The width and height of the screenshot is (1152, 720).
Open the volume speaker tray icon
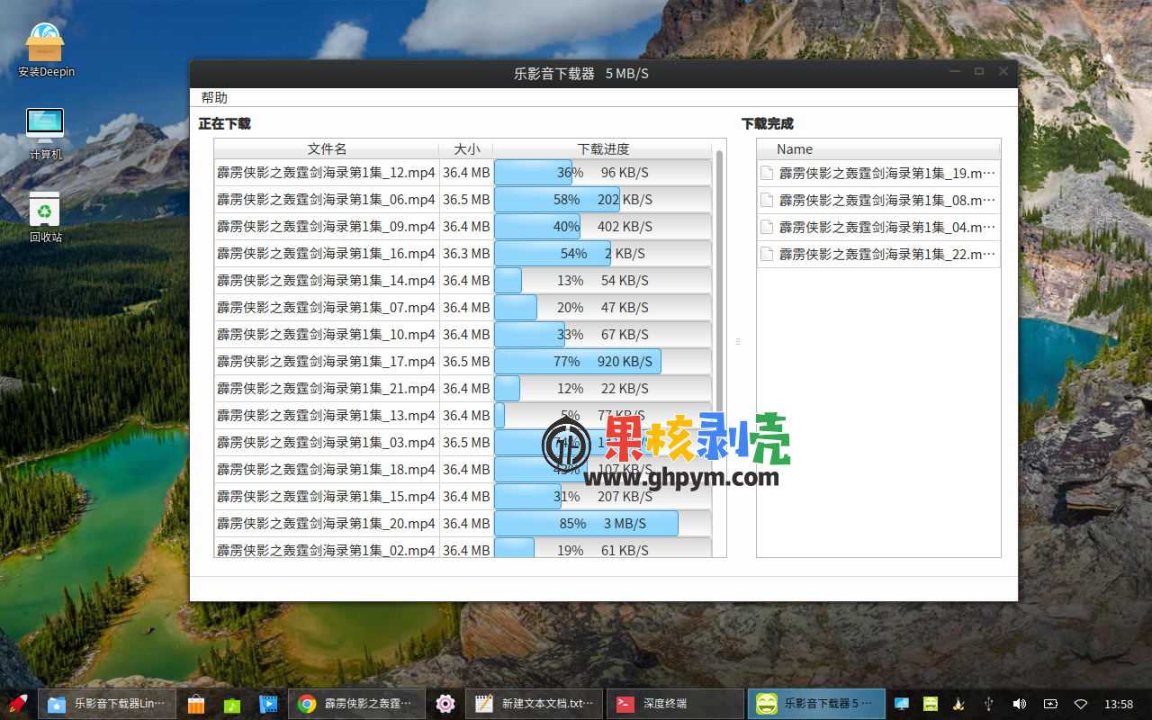pos(1019,704)
